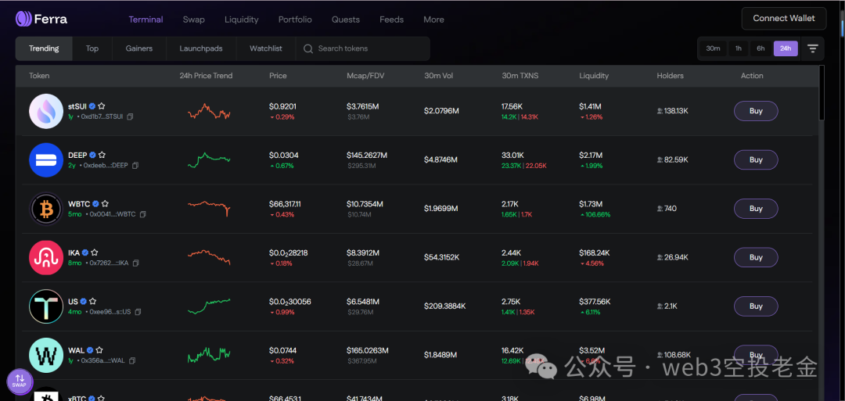
Task: Sort by Liquidity column header
Action: click(x=594, y=76)
